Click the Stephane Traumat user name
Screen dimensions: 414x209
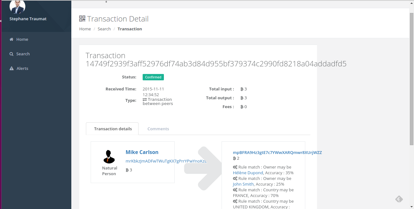[x=28, y=19]
